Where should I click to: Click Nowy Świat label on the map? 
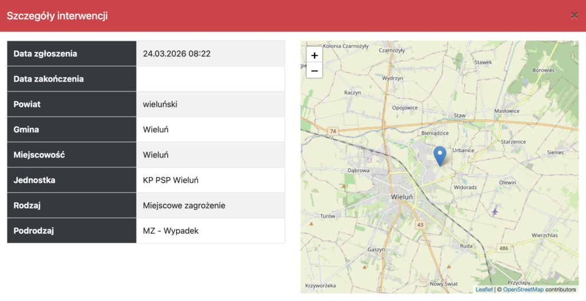(x=444, y=284)
